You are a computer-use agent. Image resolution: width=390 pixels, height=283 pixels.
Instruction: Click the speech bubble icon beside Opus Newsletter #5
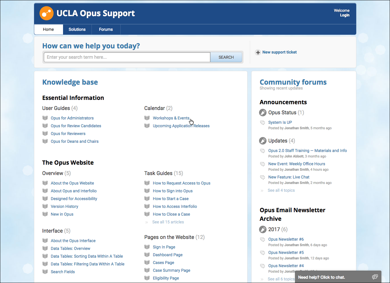coord(262,253)
